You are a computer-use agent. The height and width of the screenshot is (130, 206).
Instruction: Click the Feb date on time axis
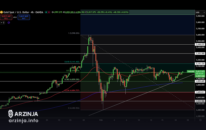(101, 120)
